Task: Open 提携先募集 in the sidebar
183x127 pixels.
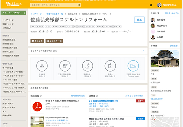Action: pyautogui.click(x=7, y=115)
